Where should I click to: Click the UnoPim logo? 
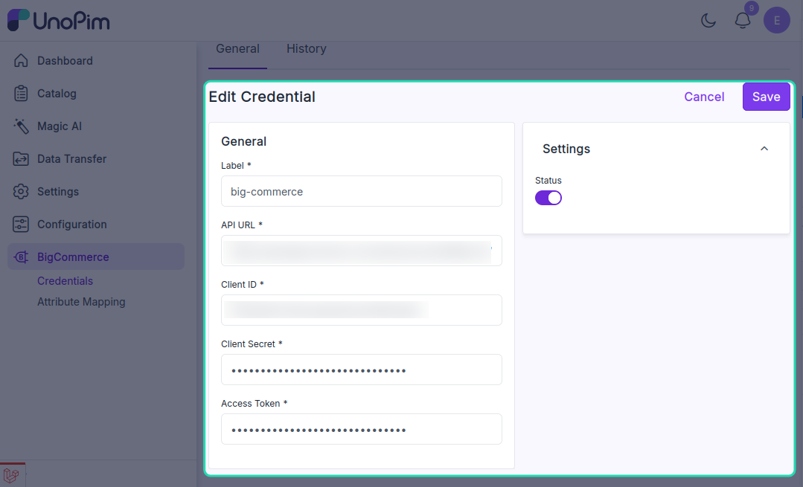click(x=58, y=21)
